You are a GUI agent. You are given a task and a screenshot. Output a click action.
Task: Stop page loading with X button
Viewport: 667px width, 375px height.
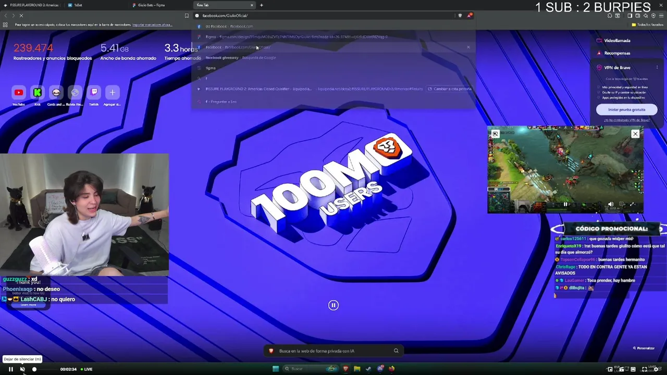21,16
